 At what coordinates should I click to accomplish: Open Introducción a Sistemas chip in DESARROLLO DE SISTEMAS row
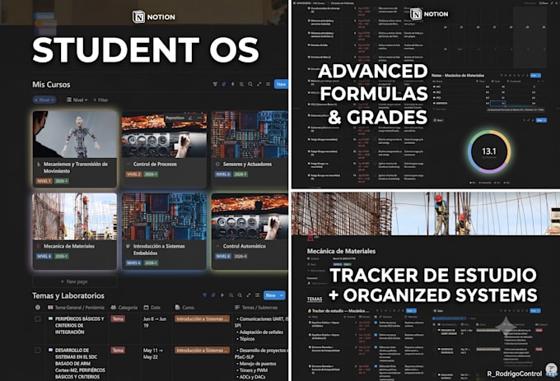pyautogui.click(x=202, y=351)
